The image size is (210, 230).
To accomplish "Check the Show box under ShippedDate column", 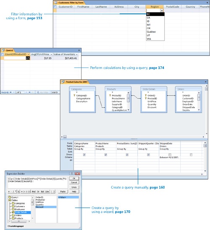I will tap(170, 155).
